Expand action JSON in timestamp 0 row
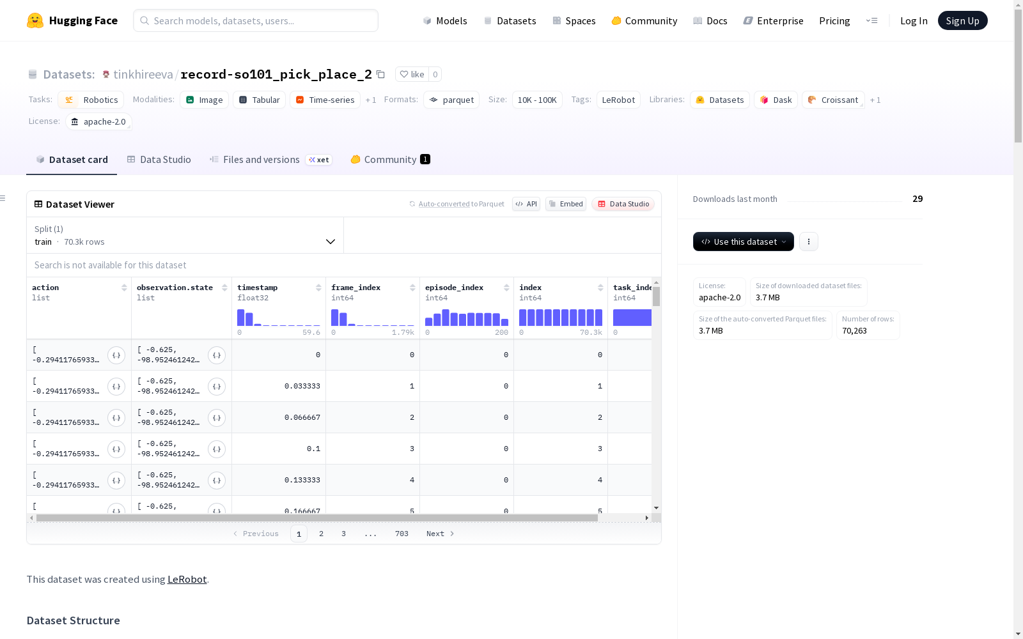This screenshot has height=639, width=1023. tap(116, 355)
